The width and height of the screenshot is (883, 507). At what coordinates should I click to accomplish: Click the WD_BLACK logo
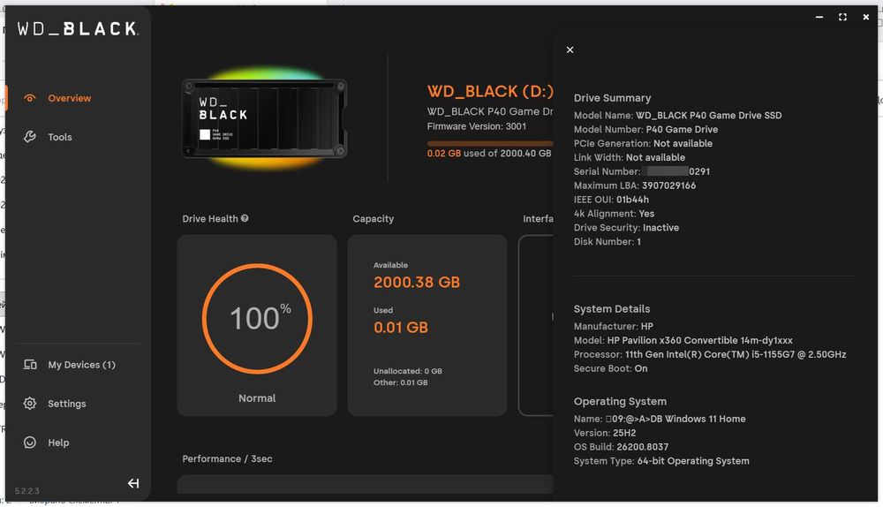78,29
